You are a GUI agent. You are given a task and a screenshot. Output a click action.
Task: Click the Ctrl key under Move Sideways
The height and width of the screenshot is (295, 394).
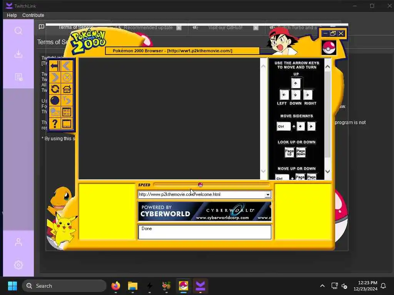[x=284, y=126]
